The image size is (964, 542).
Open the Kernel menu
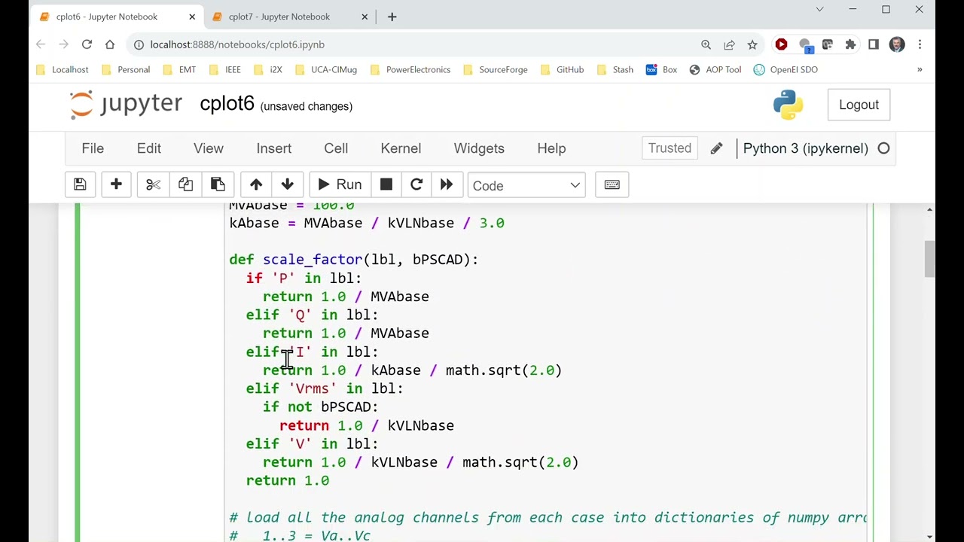pos(401,148)
